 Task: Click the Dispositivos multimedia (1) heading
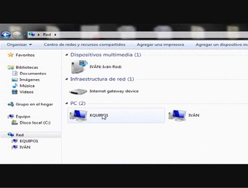[106, 55]
